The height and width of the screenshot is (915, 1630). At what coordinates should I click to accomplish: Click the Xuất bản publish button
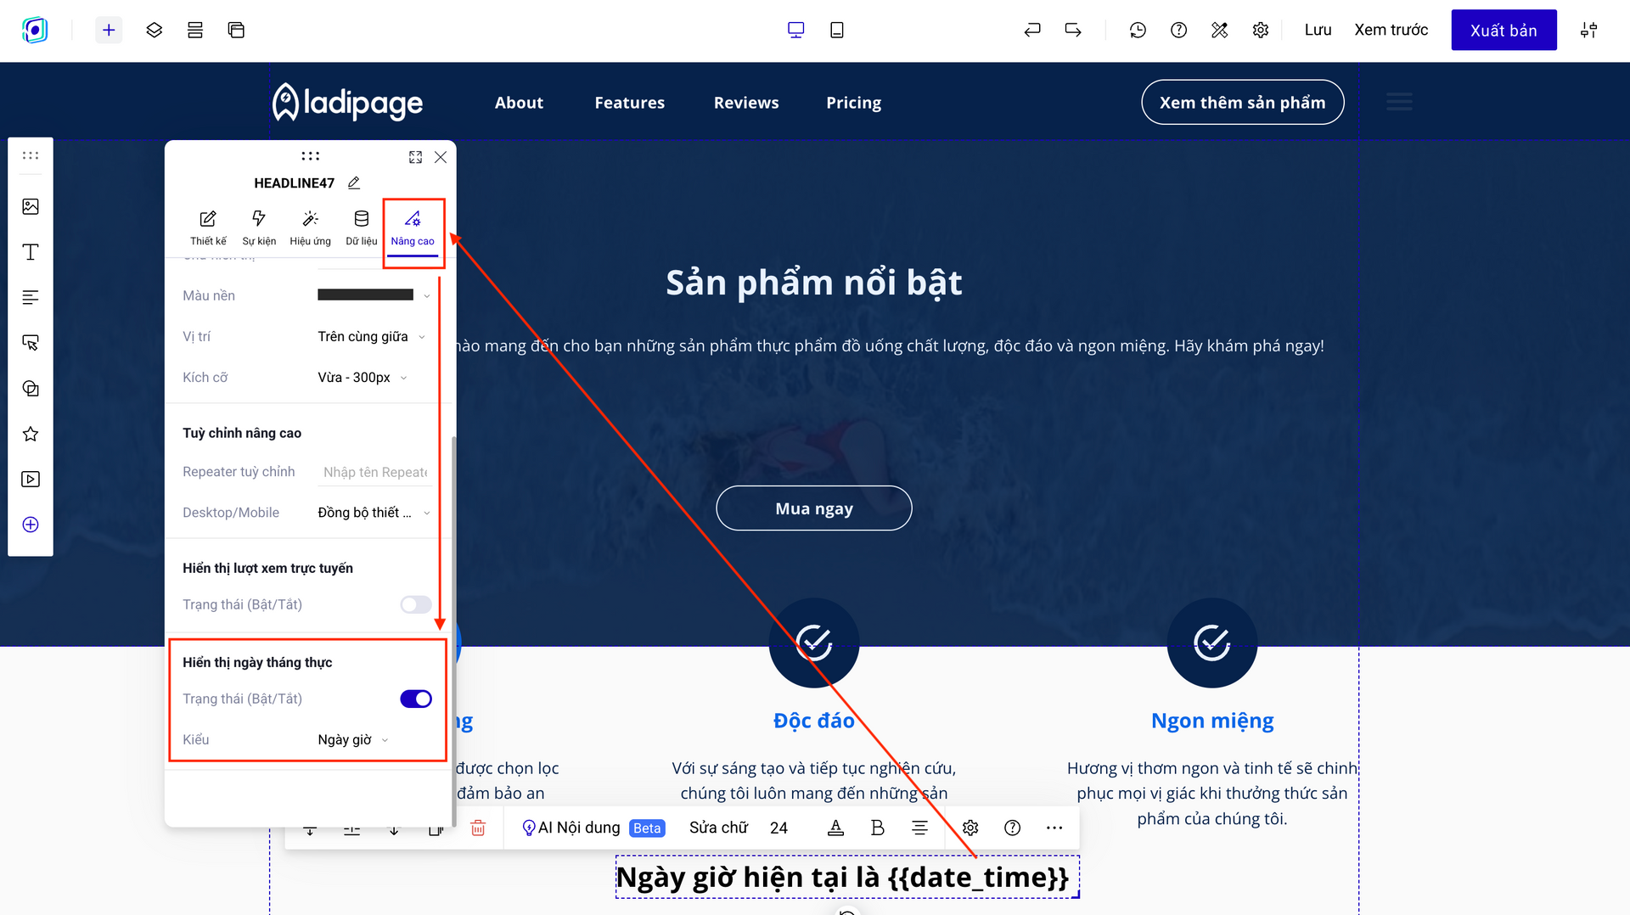(x=1504, y=31)
